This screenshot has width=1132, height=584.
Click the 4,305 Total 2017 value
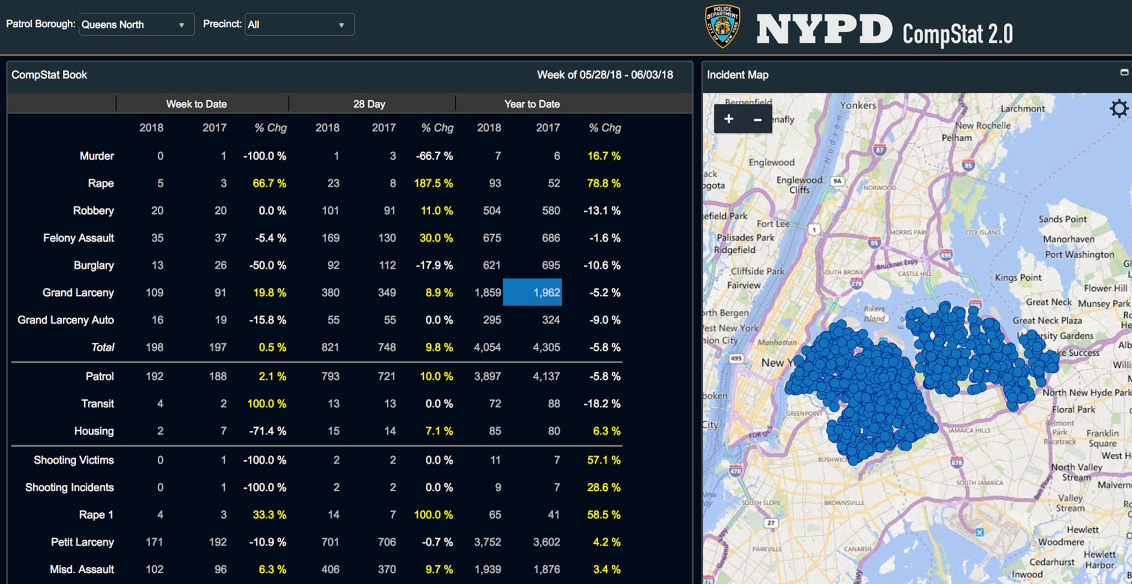(546, 347)
